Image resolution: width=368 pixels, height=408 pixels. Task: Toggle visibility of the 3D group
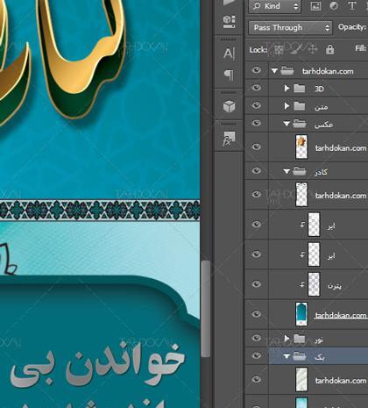point(257,88)
